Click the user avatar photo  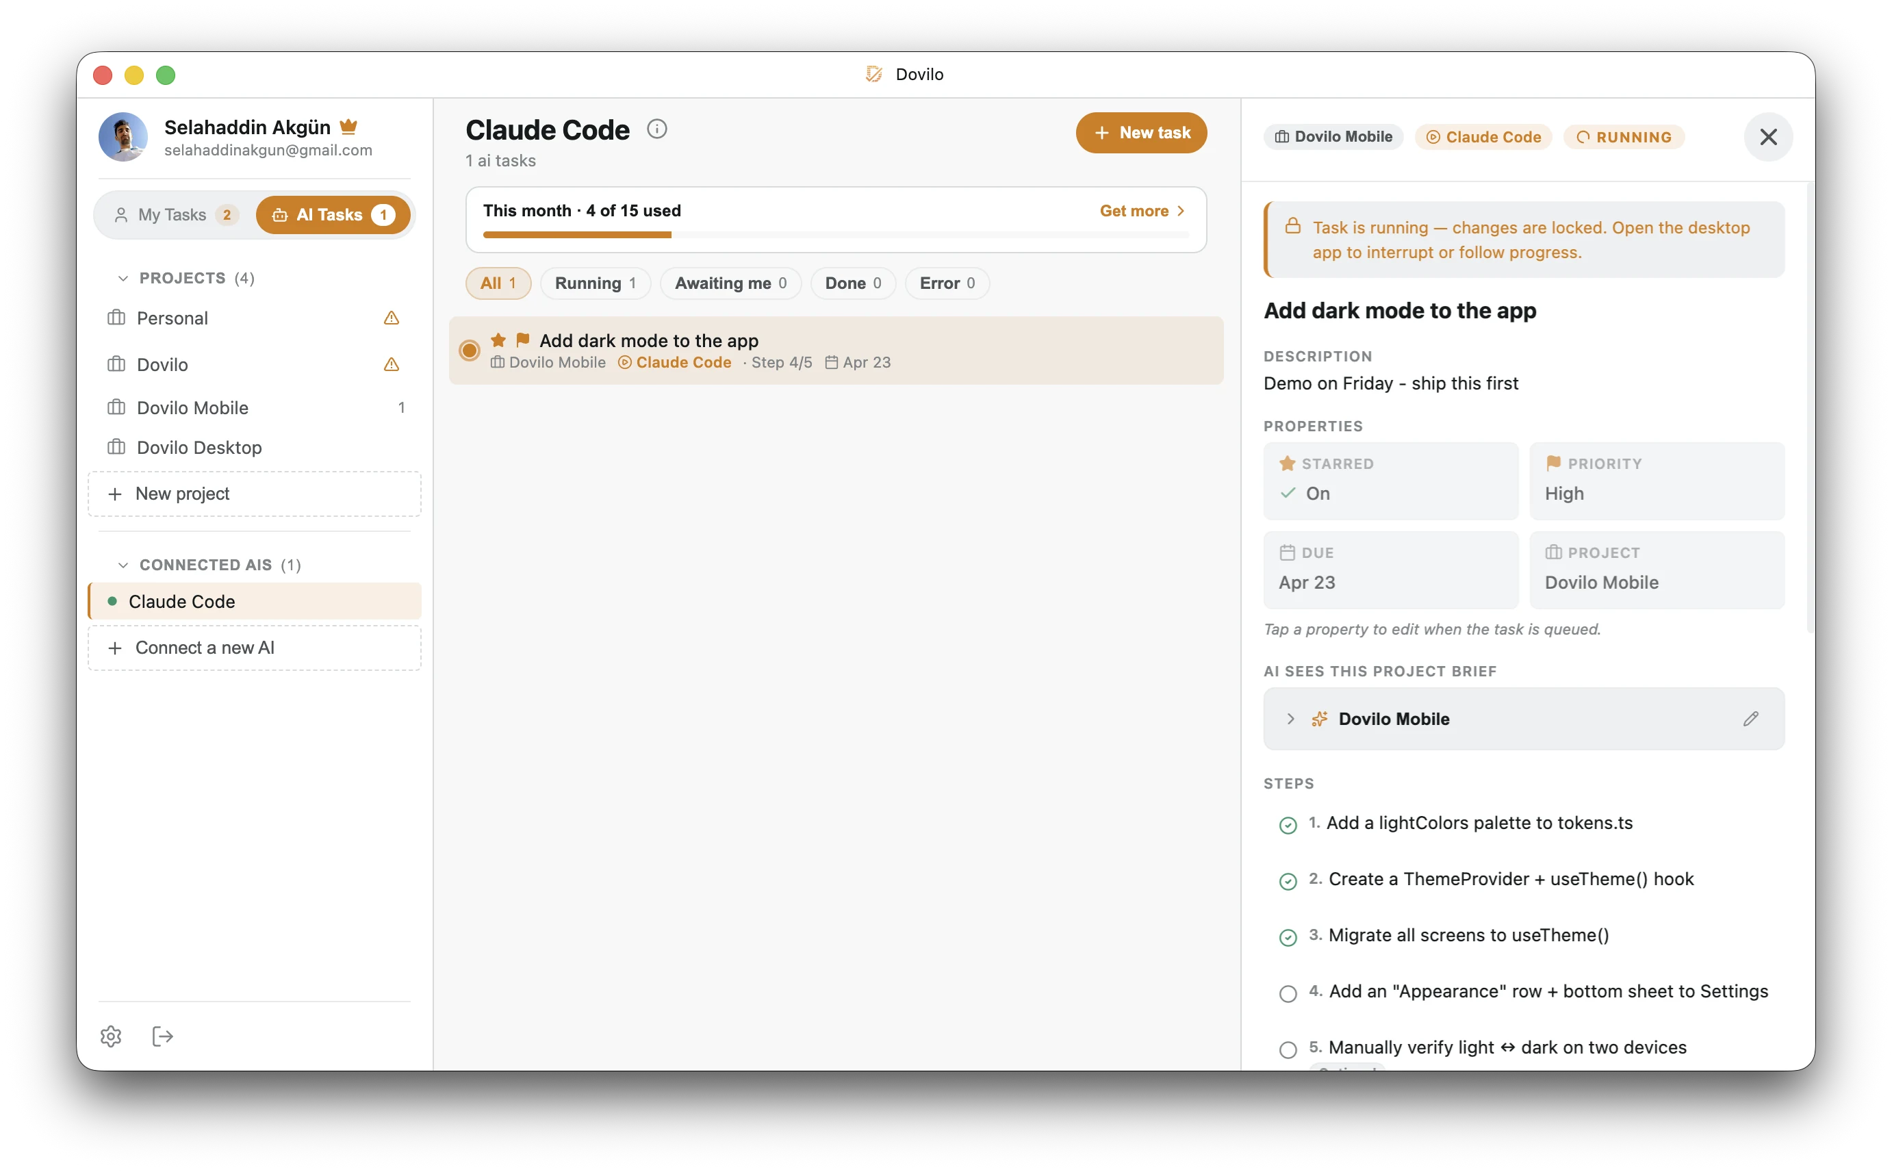click(x=123, y=137)
